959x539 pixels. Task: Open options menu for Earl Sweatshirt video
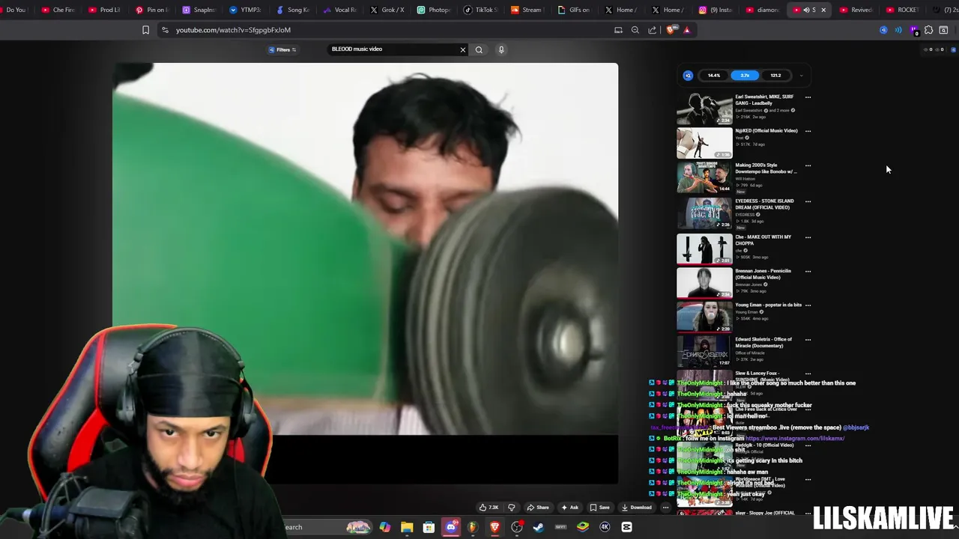click(808, 97)
